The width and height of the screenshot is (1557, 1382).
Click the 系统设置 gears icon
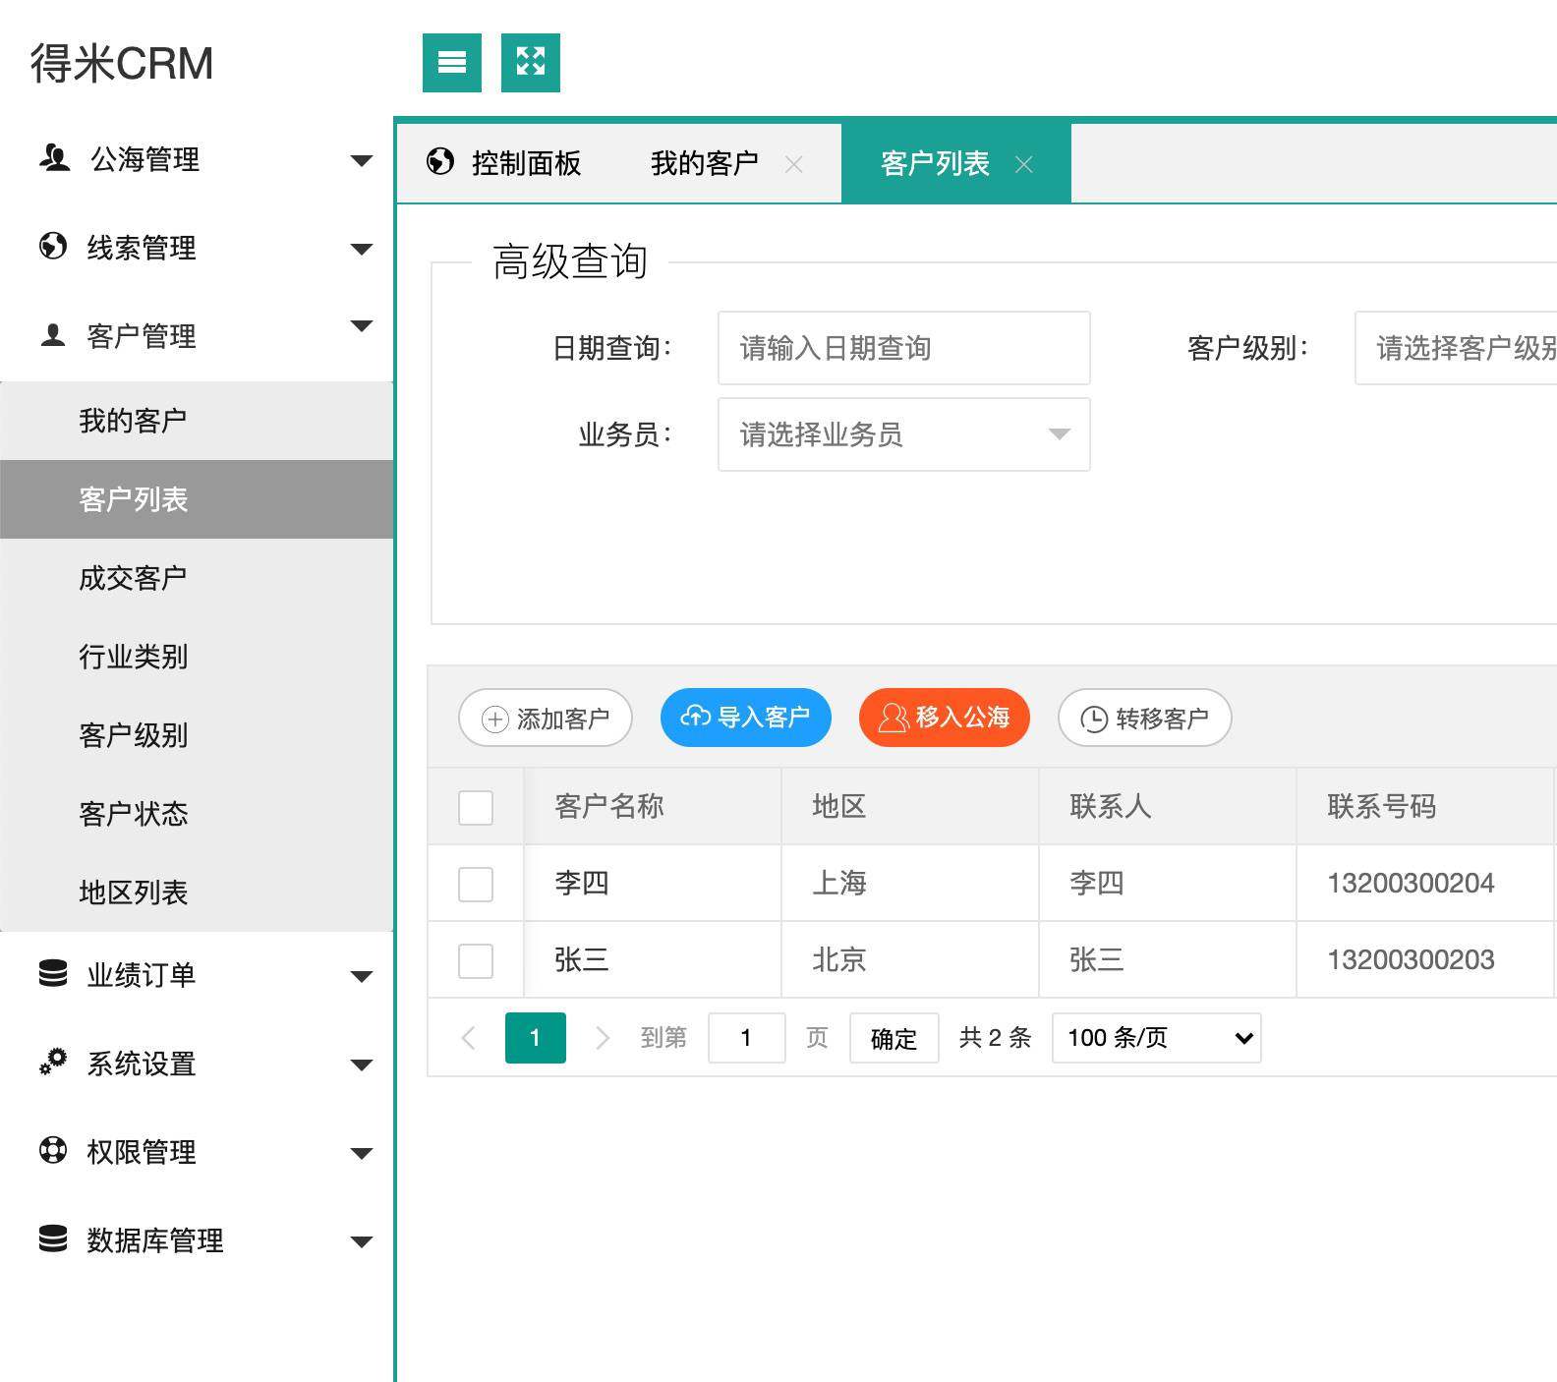(53, 1063)
